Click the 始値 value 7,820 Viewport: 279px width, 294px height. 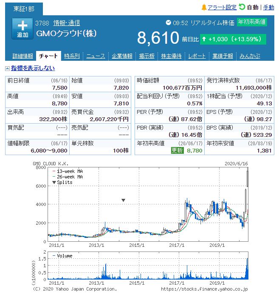coord(121,88)
